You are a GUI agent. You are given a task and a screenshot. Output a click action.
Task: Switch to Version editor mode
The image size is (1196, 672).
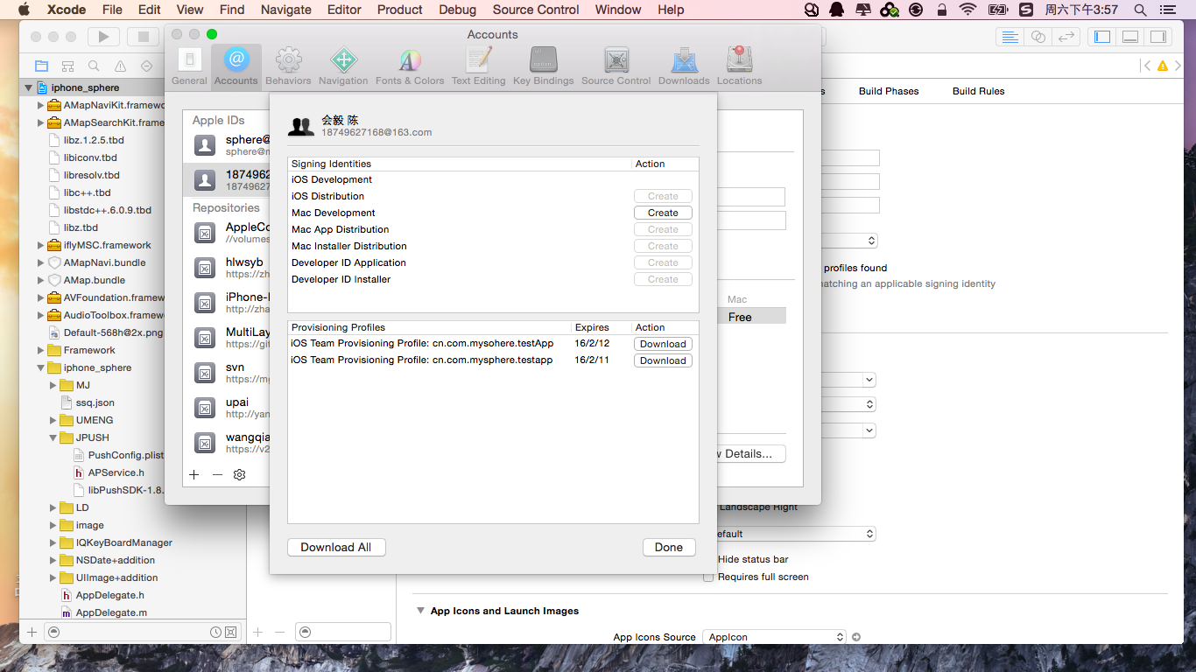pos(1066,37)
